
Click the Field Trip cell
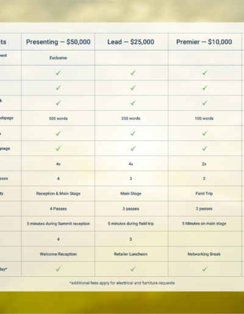[x=204, y=194]
